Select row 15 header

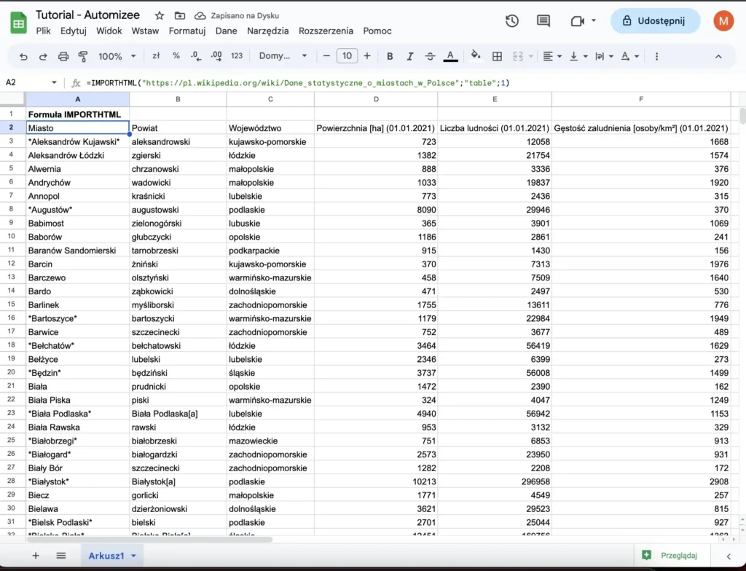(12, 304)
